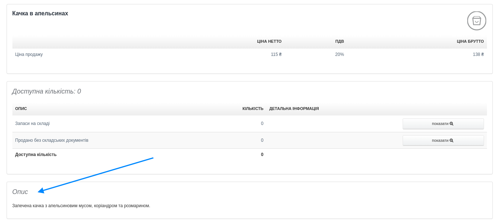Screen dimensions: 499x224
Task: Click magnifier icon in the Запаси на складі row
Action: tap(452, 124)
